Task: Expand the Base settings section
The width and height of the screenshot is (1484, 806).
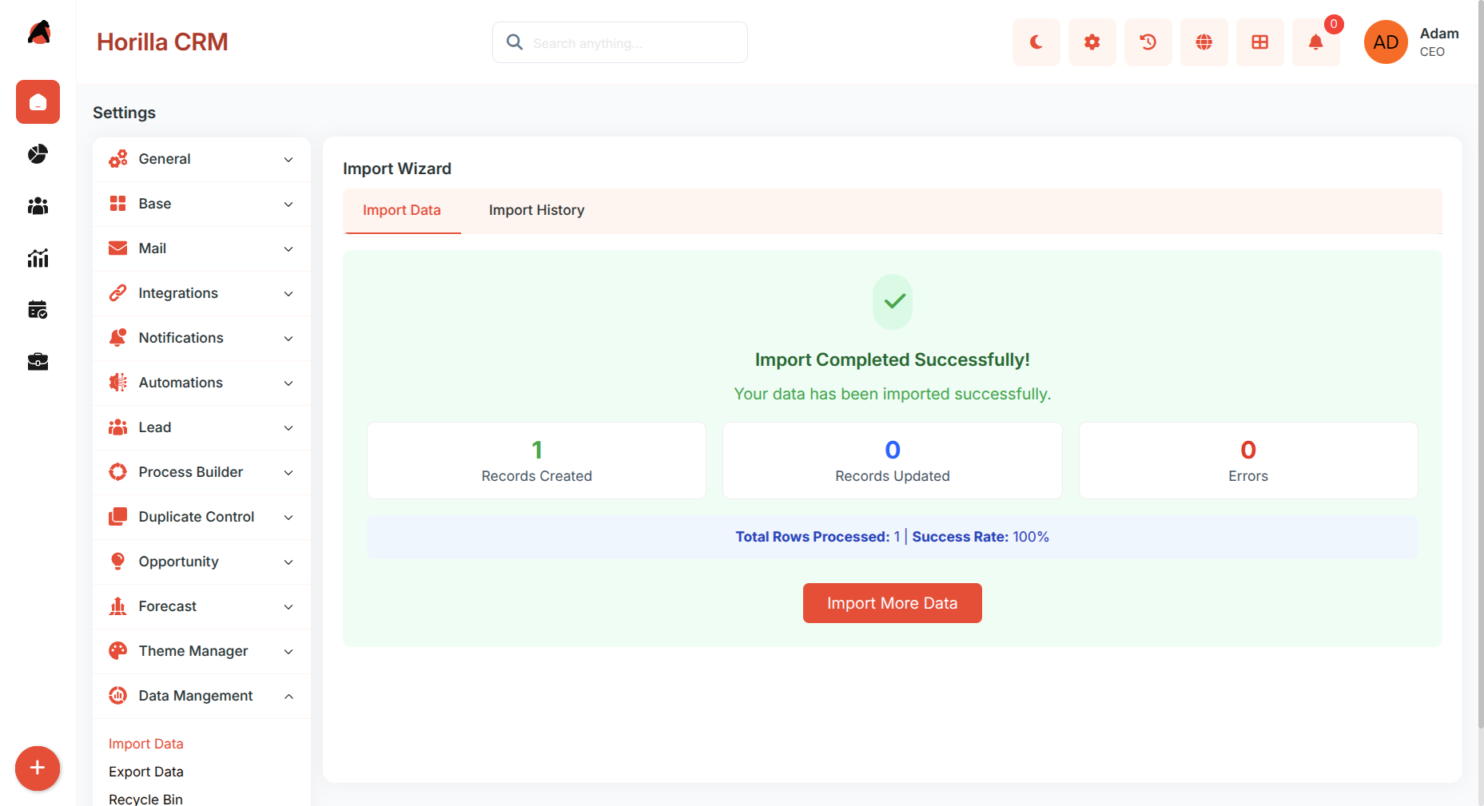Action: pyautogui.click(x=201, y=204)
